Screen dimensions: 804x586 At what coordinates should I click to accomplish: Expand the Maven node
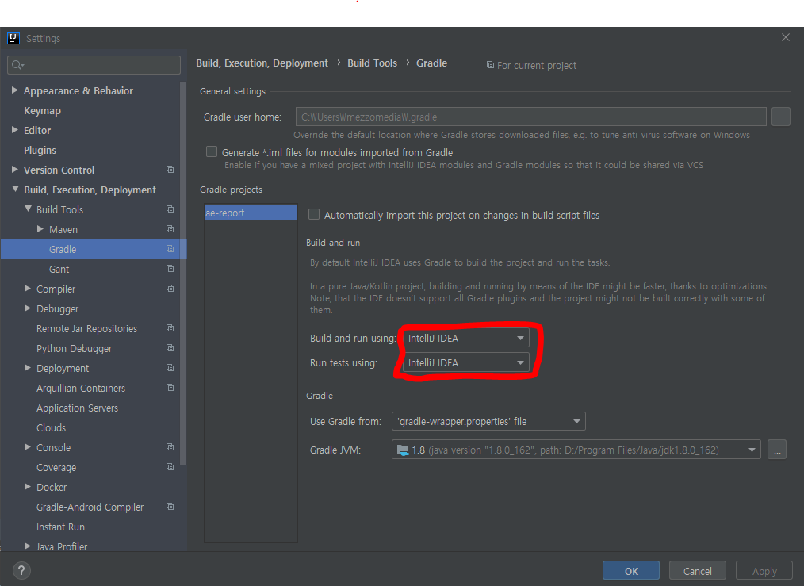pos(40,229)
